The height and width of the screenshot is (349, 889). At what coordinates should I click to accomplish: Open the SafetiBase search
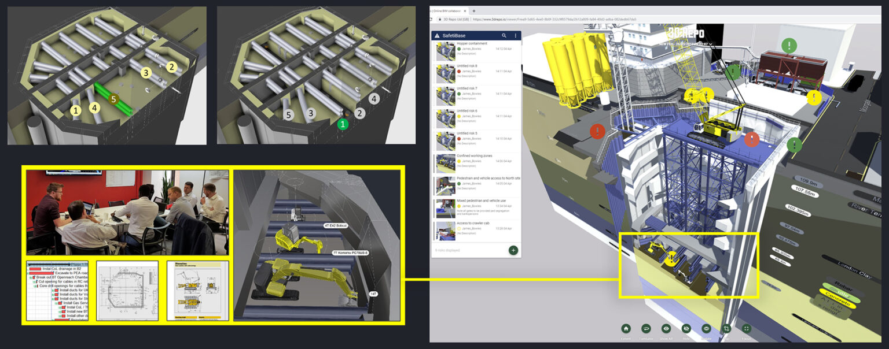coord(504,36)
